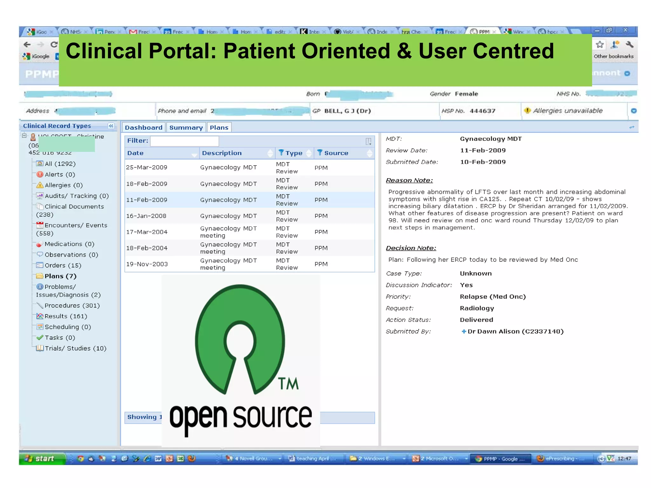Viewport: 651px width, 488px height.
Task: Click the browser Back arrow
Action: 27,44
